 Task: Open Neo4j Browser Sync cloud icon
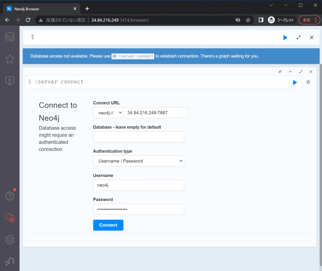point(10,218)
